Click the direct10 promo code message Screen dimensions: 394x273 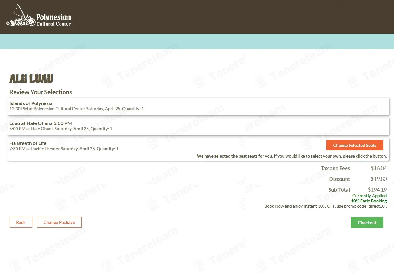click(326, 206)
